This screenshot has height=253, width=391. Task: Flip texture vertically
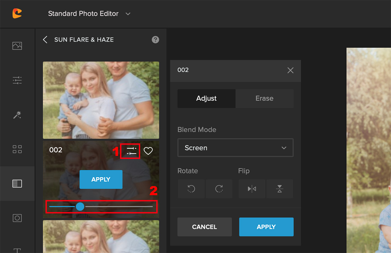tap(280, 189)
